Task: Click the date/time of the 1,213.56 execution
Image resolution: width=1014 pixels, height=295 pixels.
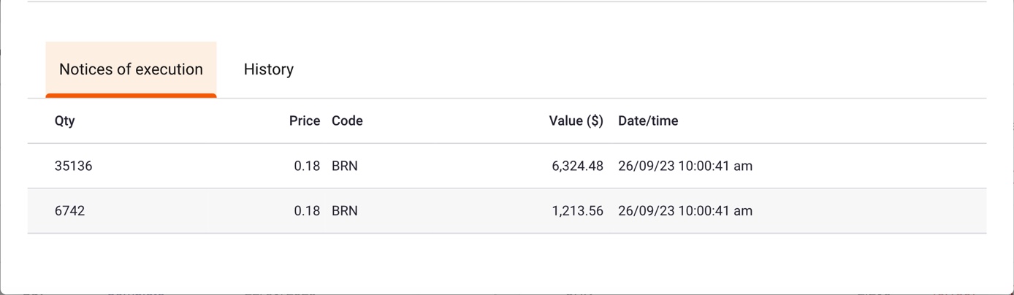Action: click(685, 211)
